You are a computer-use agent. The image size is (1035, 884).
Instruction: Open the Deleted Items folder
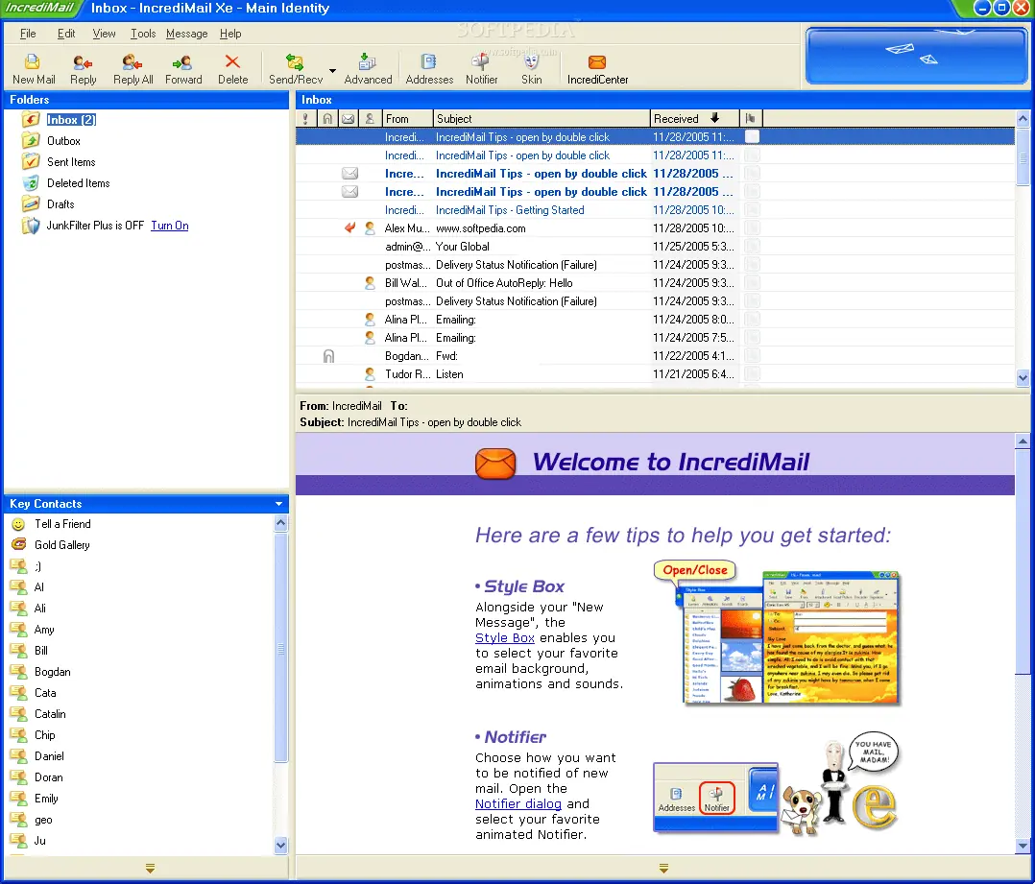pyautogui.click(x=78, y=182)
